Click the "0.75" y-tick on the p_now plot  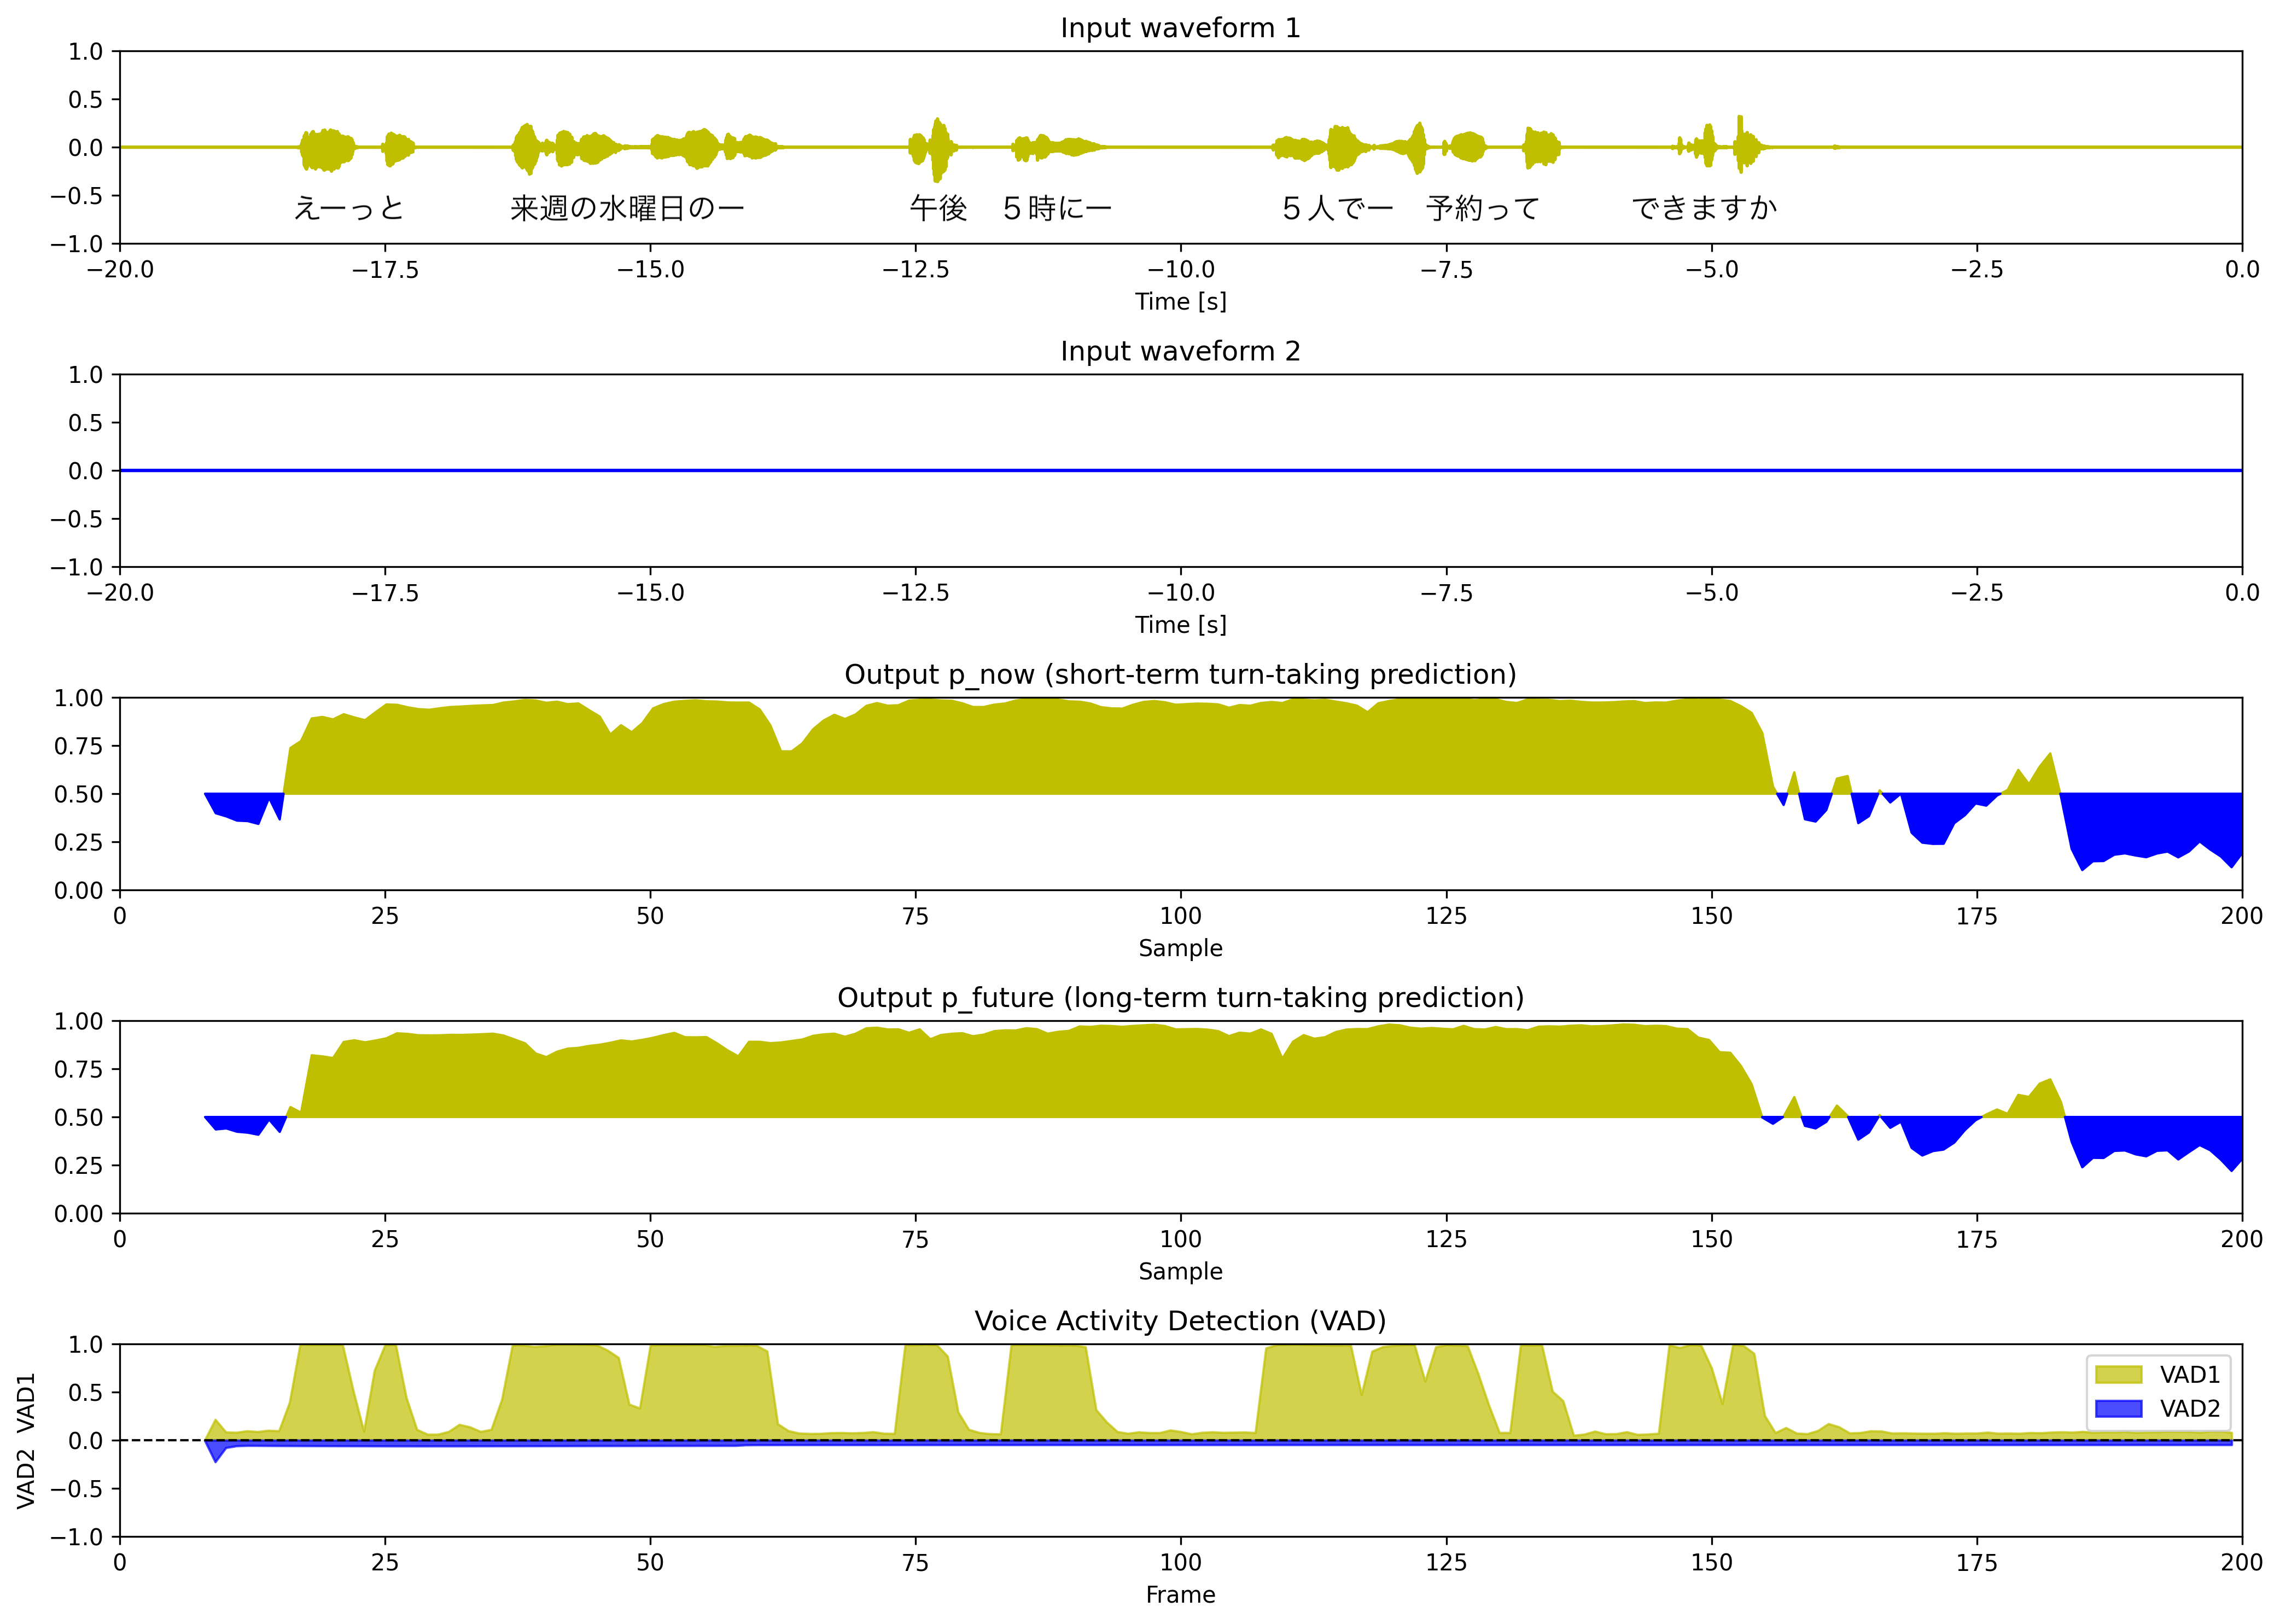click(79, 746)
